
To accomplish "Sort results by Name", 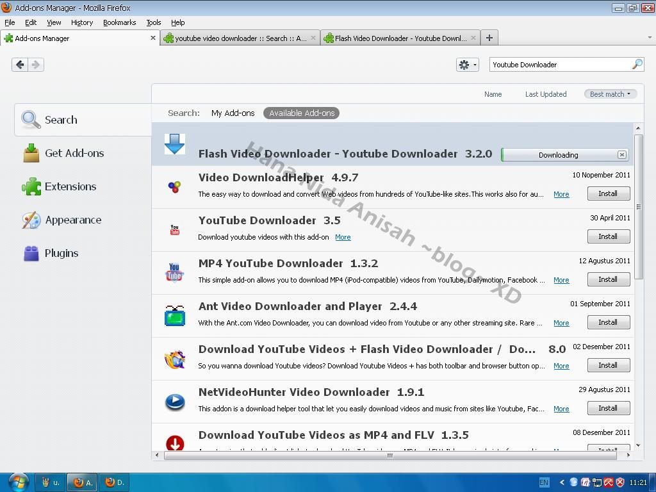I will tap(493, 94).
